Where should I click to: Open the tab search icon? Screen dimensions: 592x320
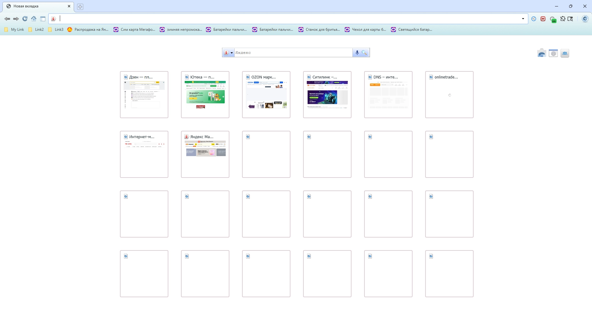click(570, 19)
